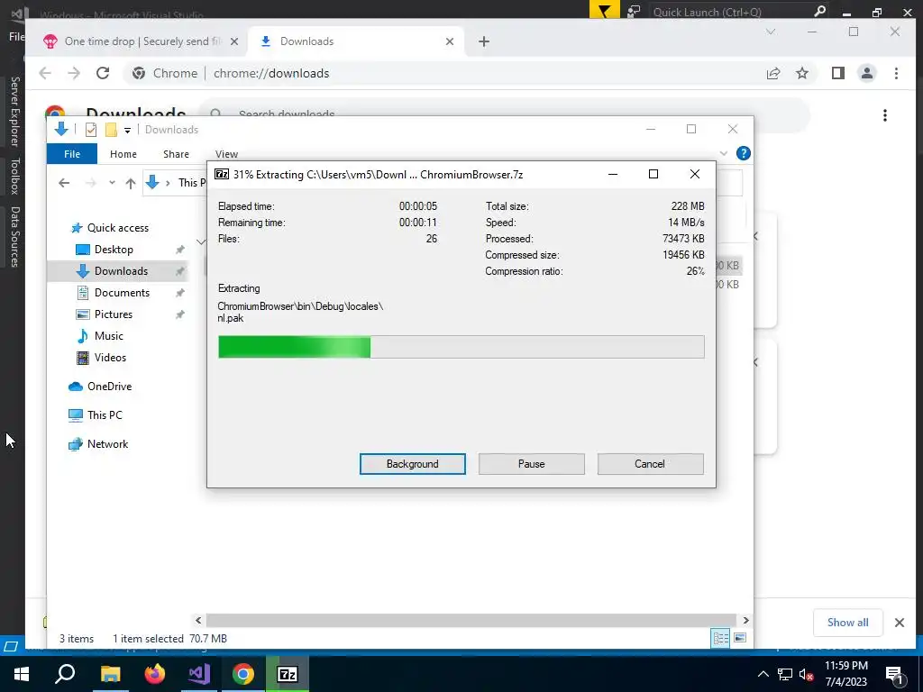Close the One time drop tab

point(234,41)
